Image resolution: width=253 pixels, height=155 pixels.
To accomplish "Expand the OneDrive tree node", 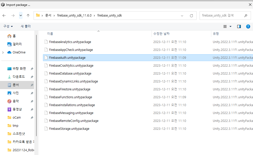I will pos(3,52).
